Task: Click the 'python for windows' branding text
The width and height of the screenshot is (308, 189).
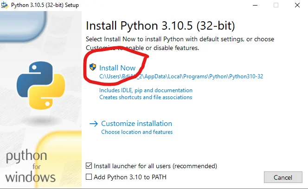Action: pyautogui.click(x=30, y=166)
